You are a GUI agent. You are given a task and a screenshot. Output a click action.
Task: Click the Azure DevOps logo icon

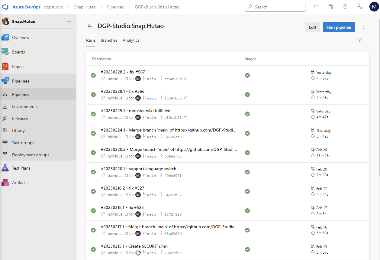point(5,7)
